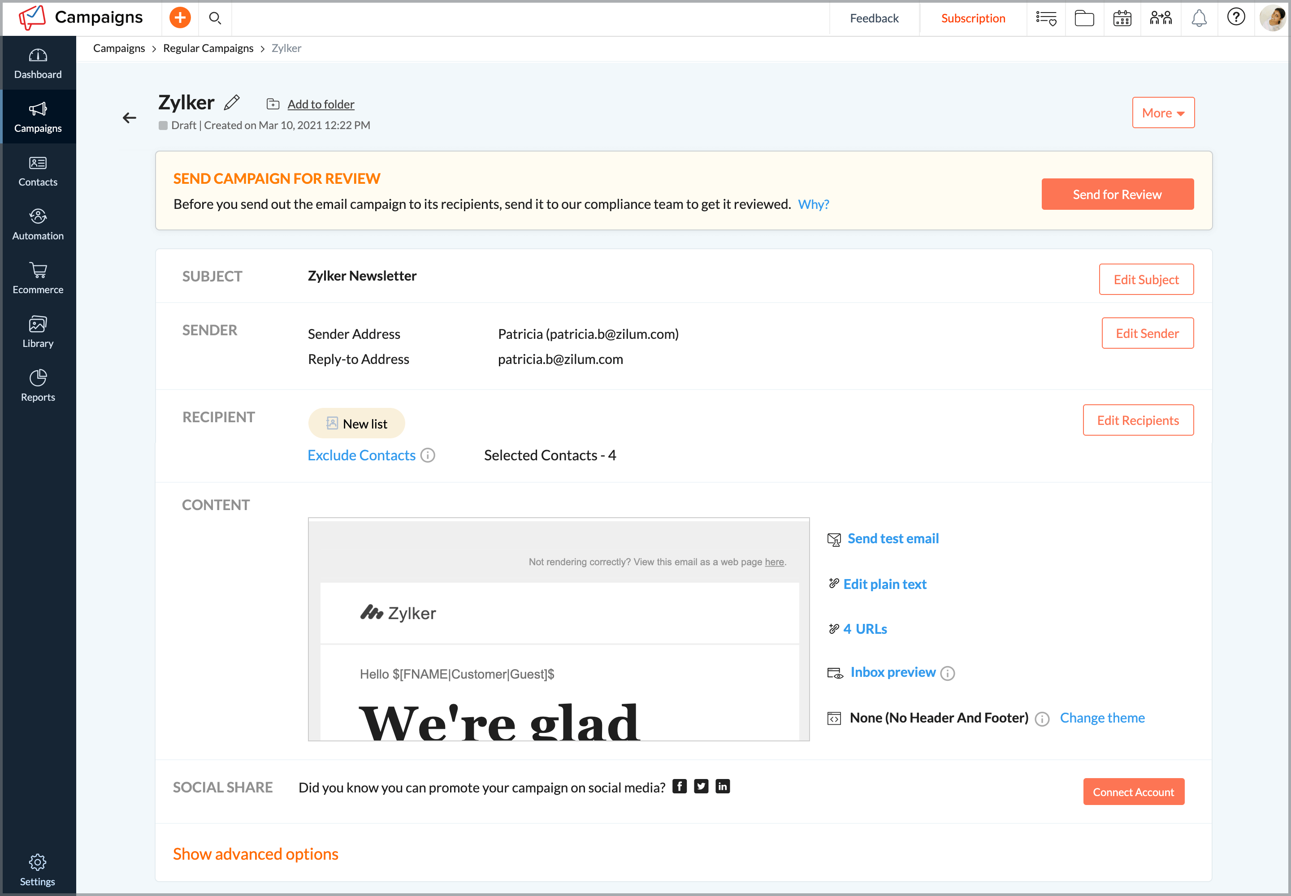Image resolution: width=1291 pixels, height=896 pixels.
Task: Navigate to the Ecommerce section
Action: (x=38, y=278)
